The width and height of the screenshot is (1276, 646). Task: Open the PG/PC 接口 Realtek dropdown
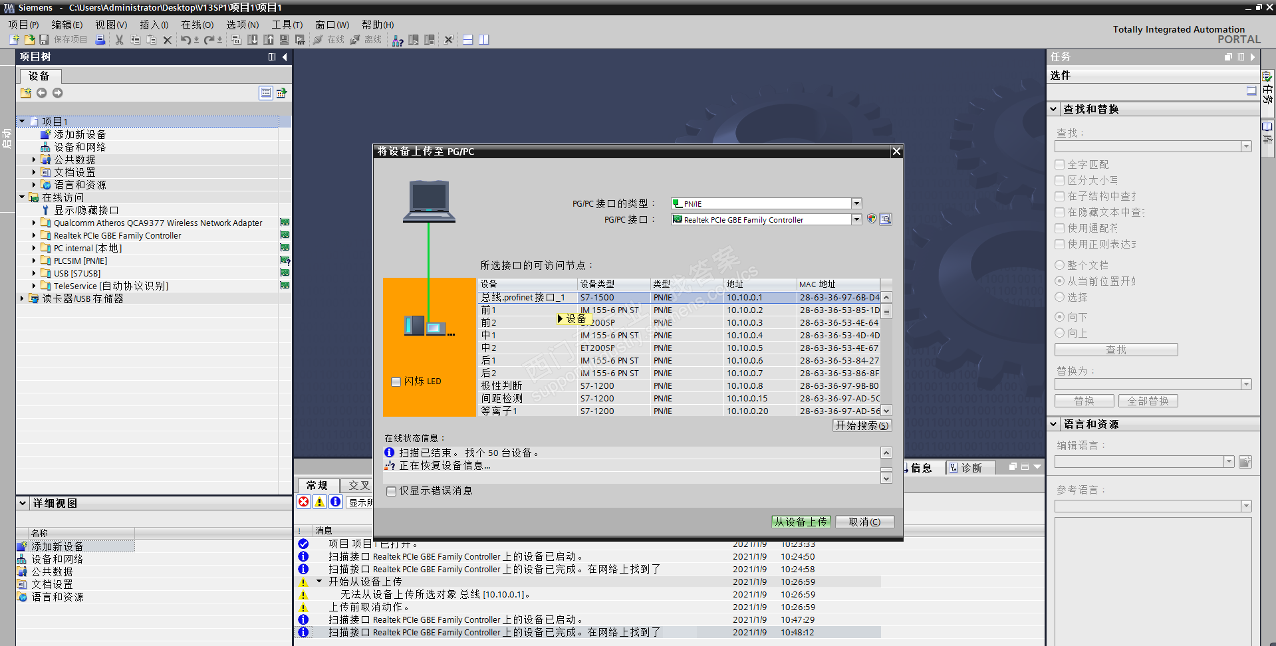pos(857,219)
